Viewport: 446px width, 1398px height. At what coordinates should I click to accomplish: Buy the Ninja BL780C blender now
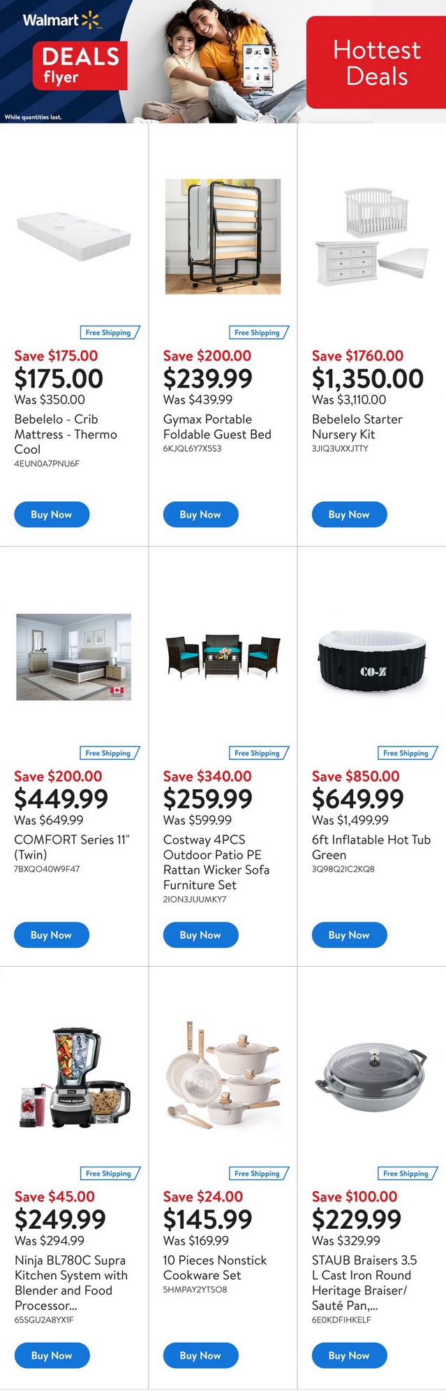click(52, 1355)
